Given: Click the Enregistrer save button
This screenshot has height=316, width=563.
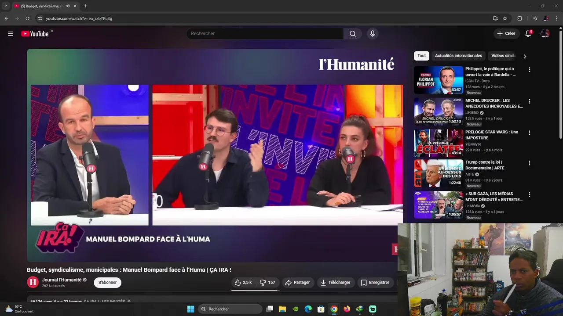Looking at the screenshot, I should tap(375, 283).
